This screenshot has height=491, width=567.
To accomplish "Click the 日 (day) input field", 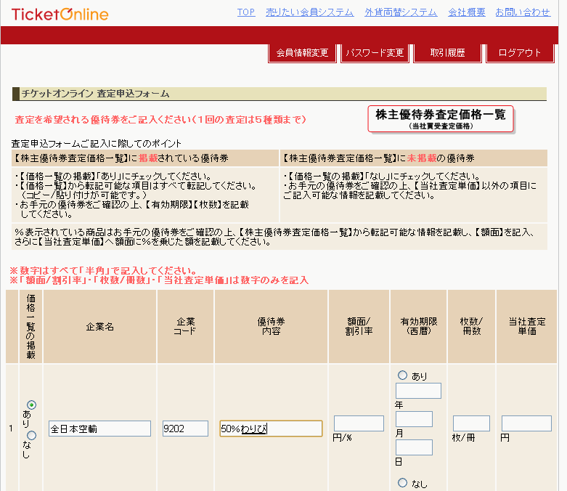I will pyautogui.click(x=414, y=447).
